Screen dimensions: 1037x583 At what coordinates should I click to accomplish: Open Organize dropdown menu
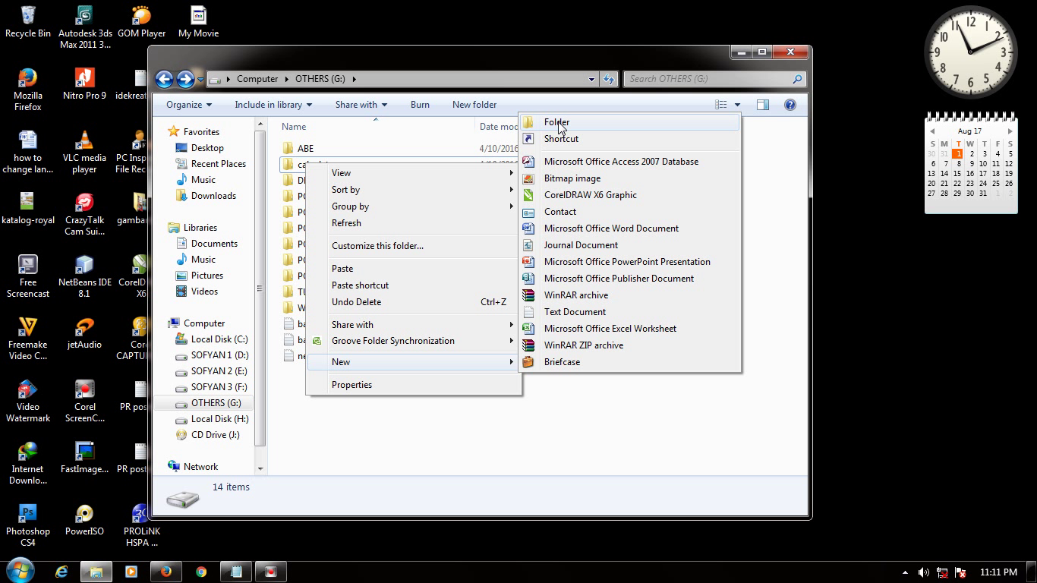(x=189, y=105)
